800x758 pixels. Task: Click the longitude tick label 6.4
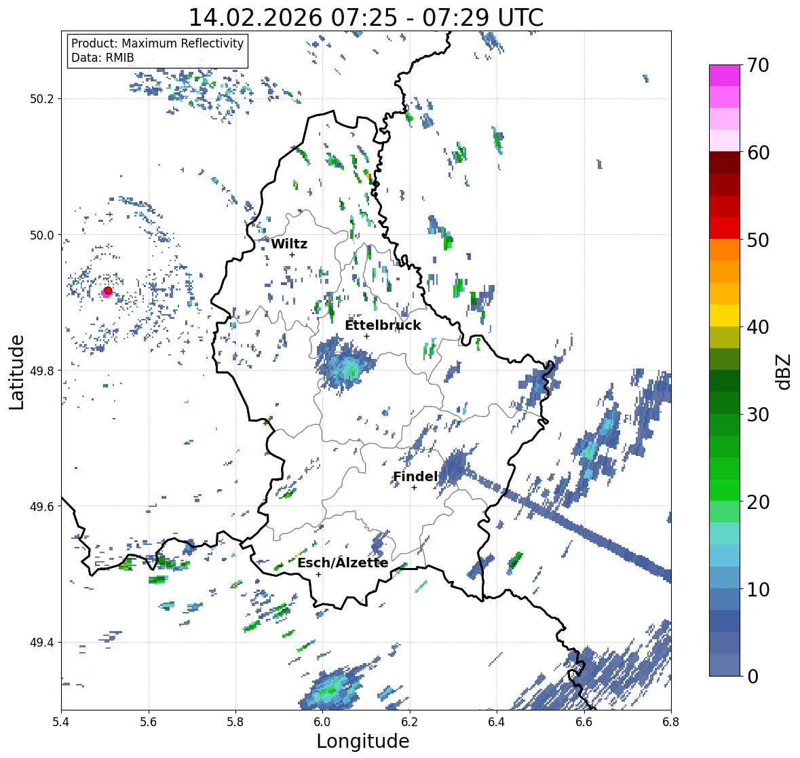point(497,722)
